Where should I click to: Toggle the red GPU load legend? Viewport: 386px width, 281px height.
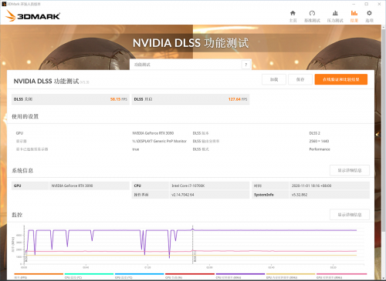tap(190, 276)
